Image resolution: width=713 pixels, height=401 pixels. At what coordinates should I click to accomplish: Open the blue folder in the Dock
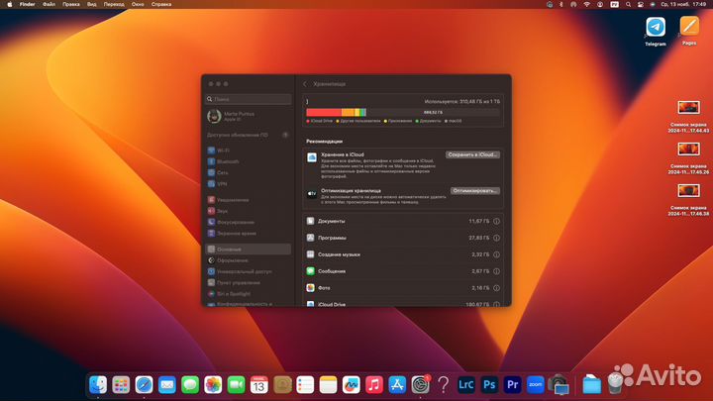[x=591, y=384]
